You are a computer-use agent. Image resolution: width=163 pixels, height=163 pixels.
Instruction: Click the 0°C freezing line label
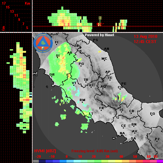click(x=100, y=24)
